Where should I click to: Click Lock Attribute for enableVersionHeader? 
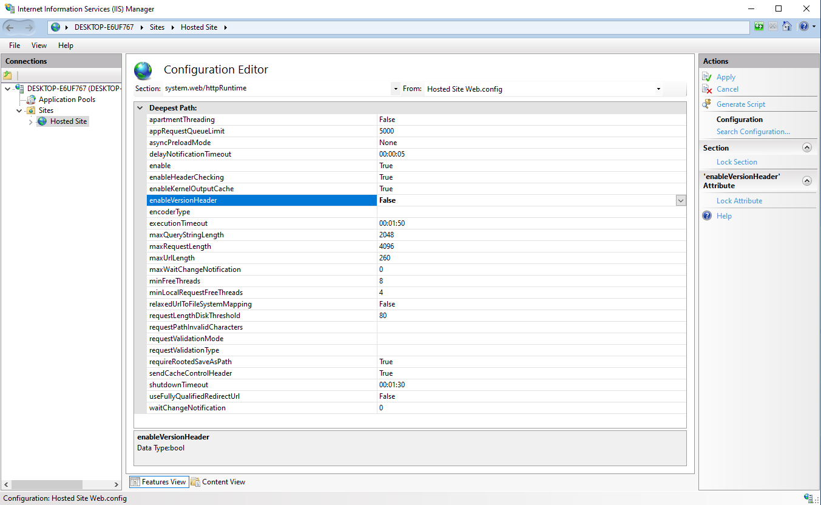tap(739, 200)
